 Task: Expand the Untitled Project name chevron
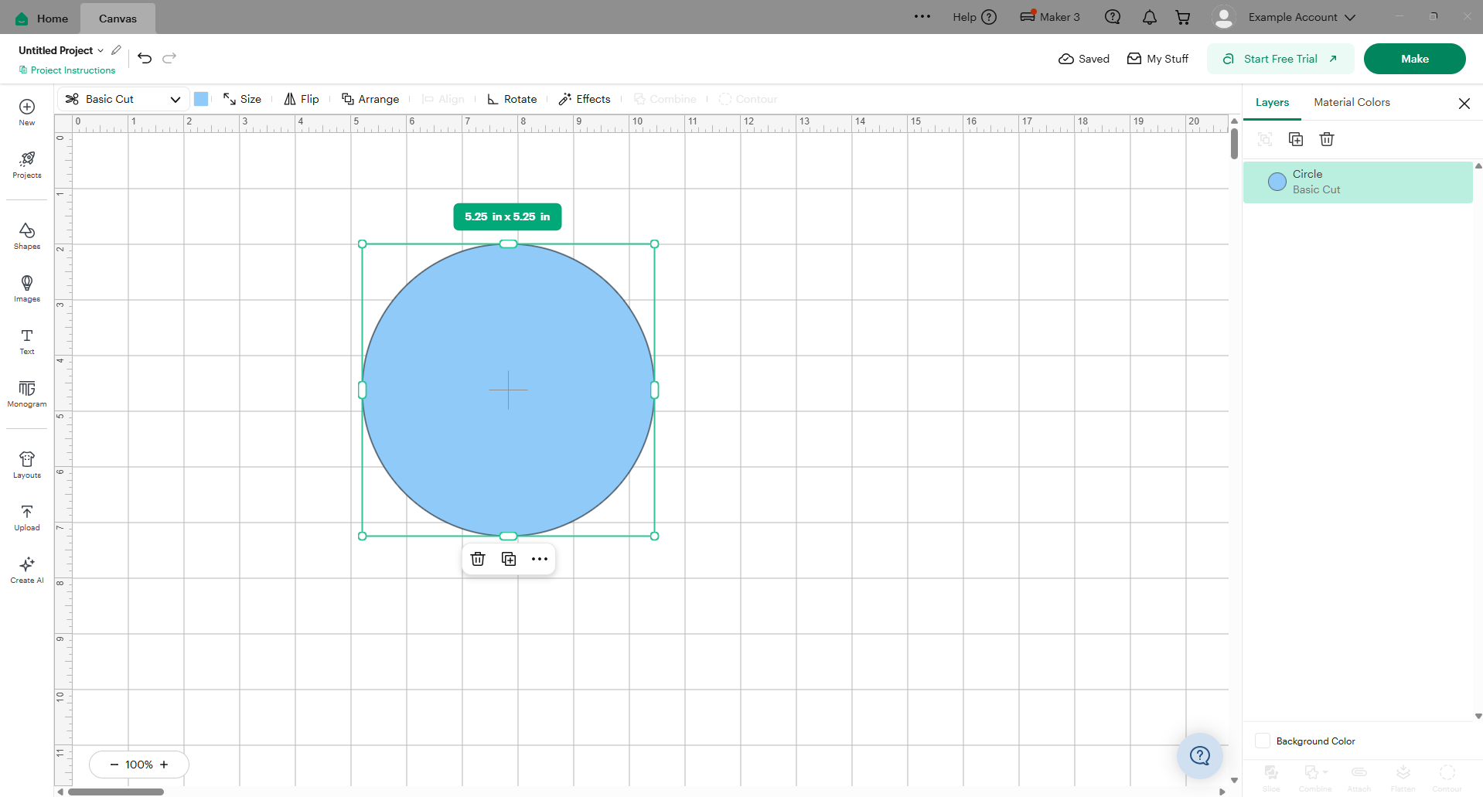[101, 51]
